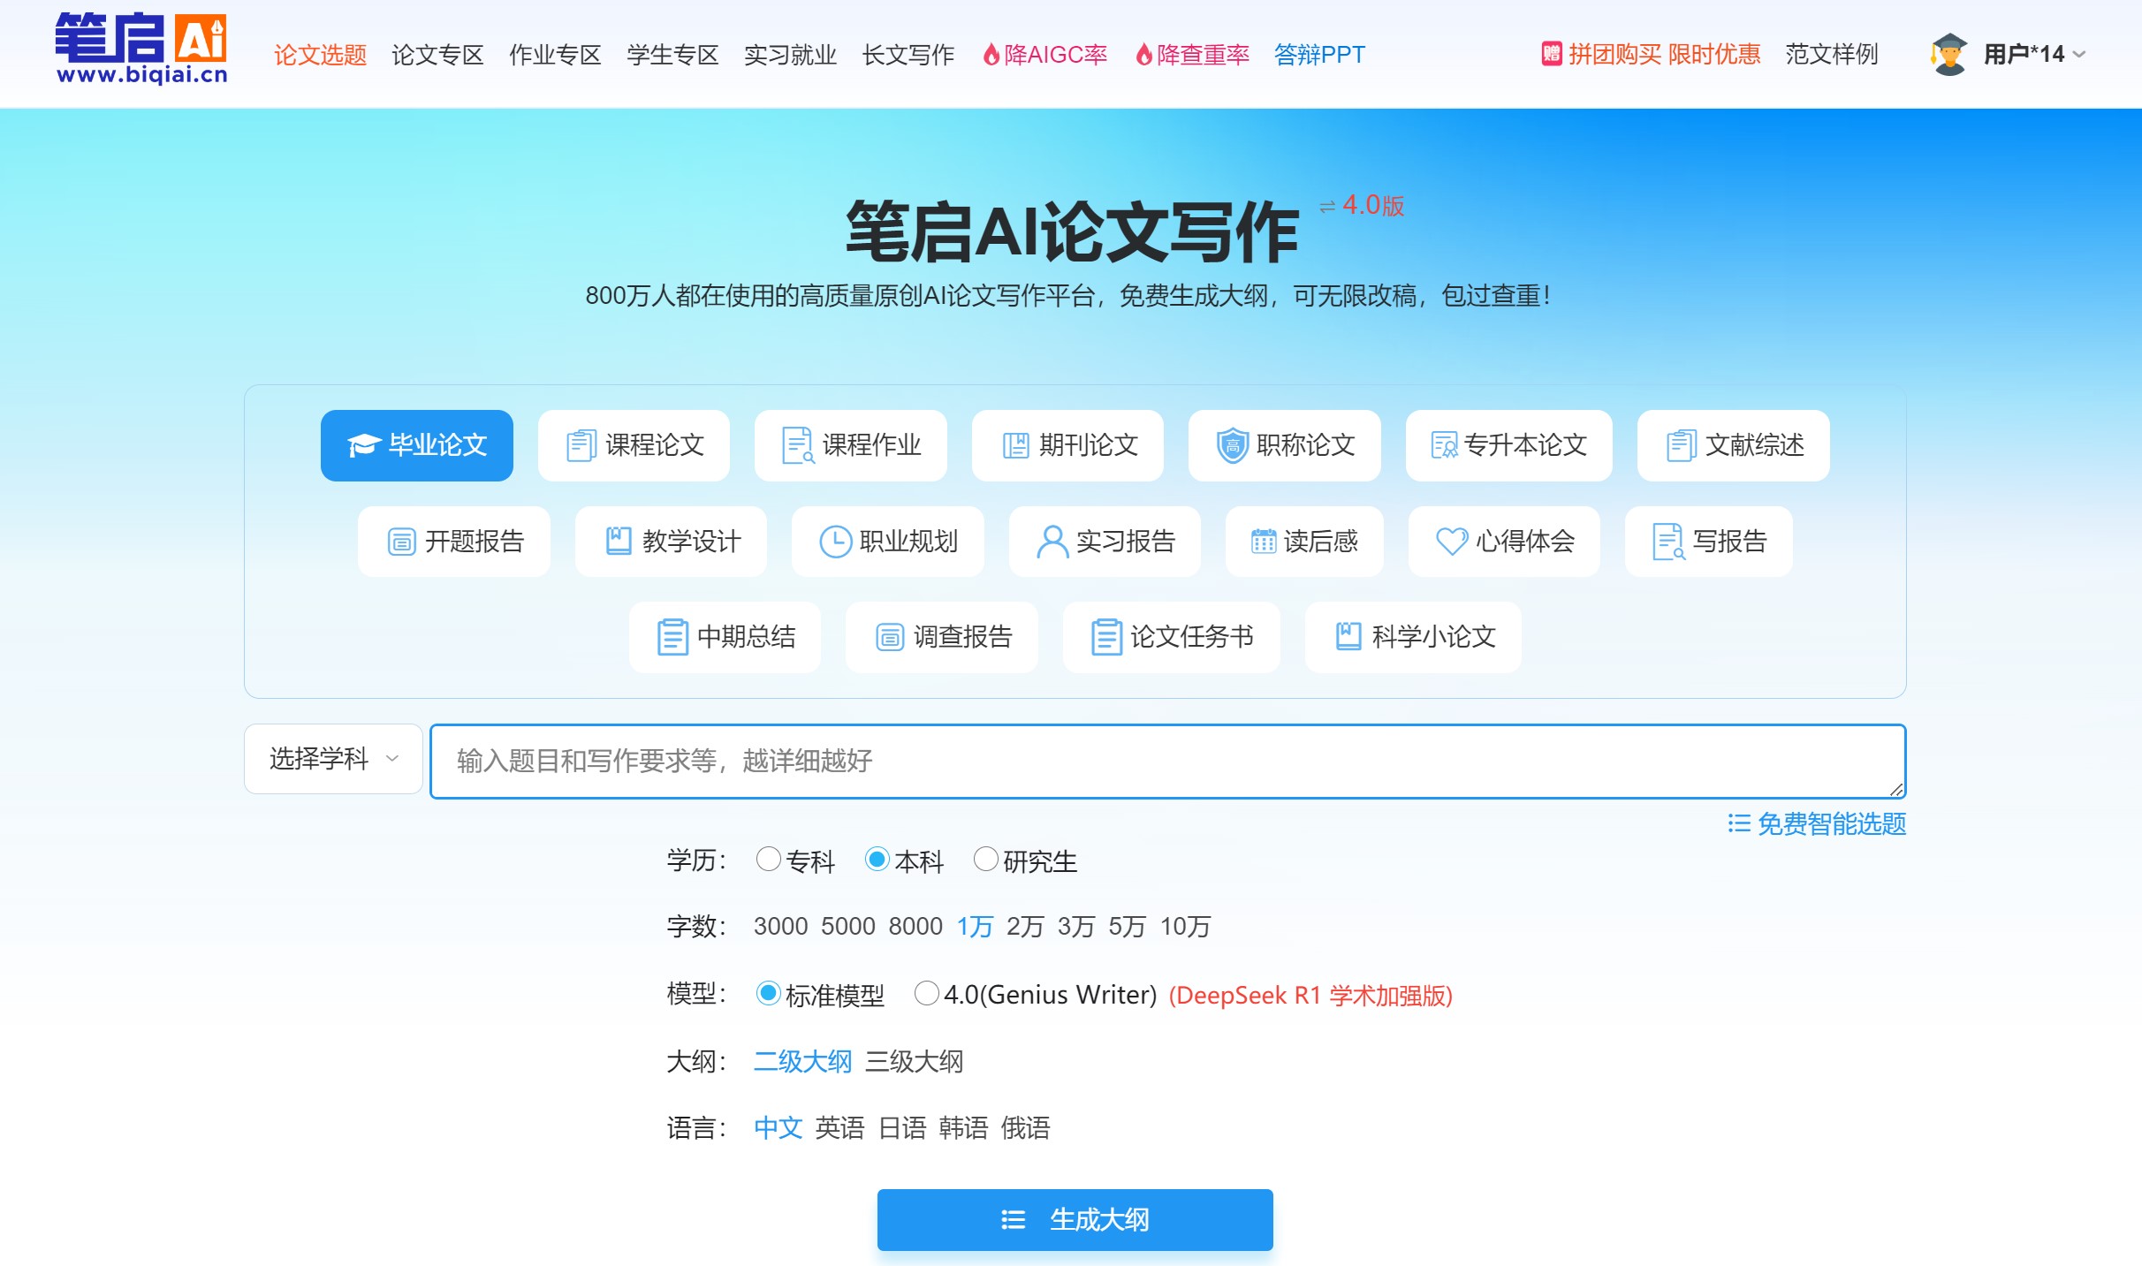Select the 毕业论文 graduation cap category
This screenshot has width=2142, height=1266.
point(416,445)
